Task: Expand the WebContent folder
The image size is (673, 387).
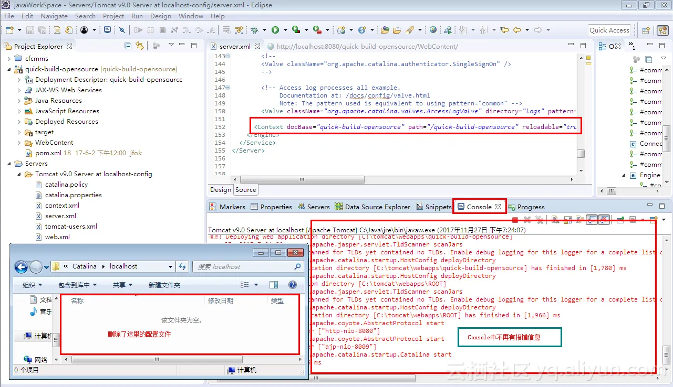Action: [x=19, y=143]
